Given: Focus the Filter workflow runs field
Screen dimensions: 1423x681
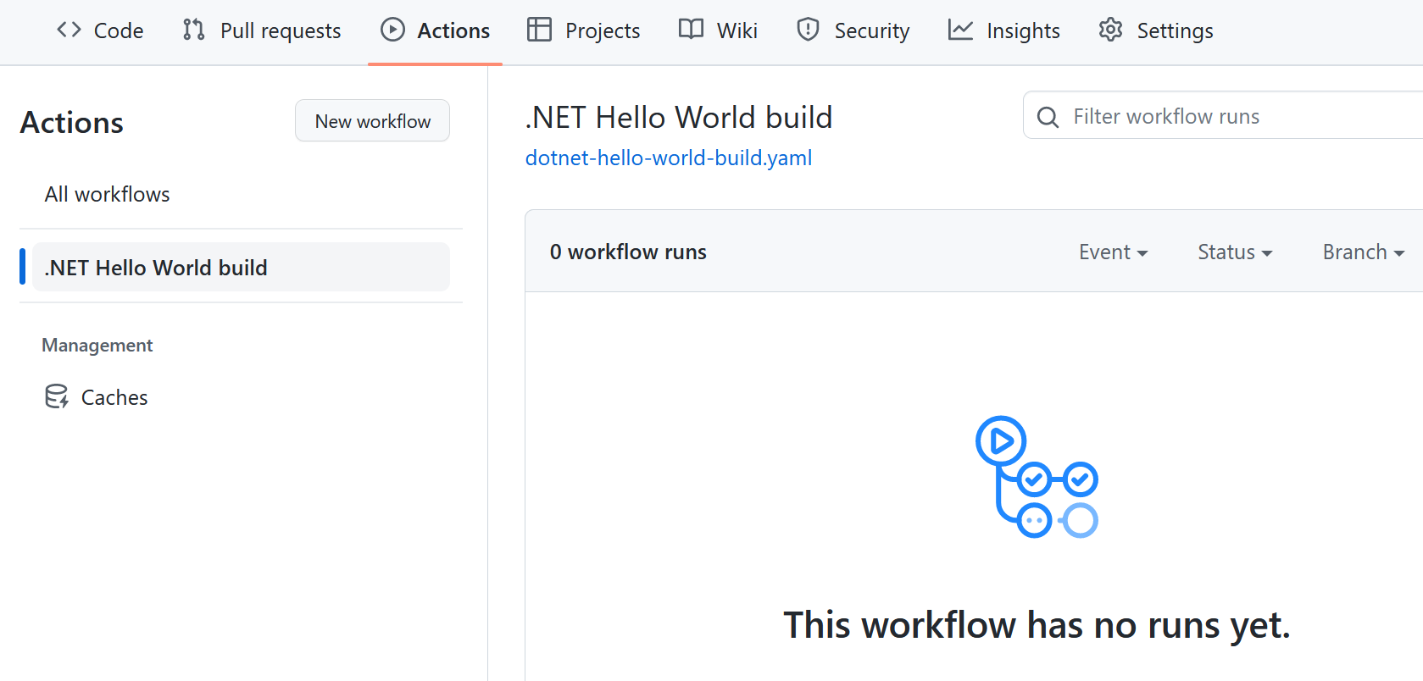Looking at the screenshot, I should [1223, 115].
